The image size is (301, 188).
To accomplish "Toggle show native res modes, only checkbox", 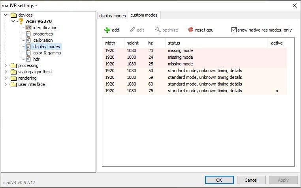I will (x=234, y=30).
